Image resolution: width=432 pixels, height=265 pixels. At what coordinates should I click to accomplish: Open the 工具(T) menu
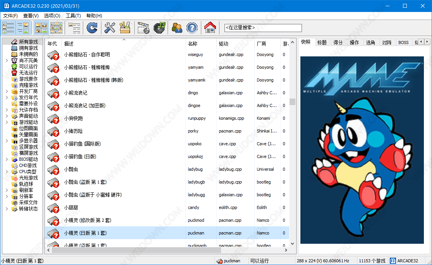tap(73, 16)
